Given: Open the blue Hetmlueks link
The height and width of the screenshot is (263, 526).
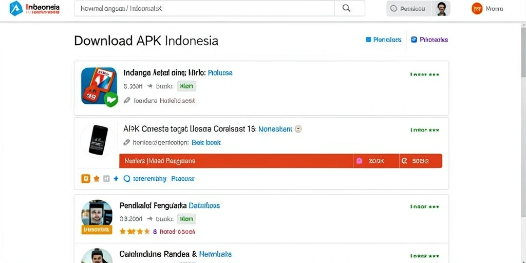Looking at the screenshot, I should tap(215, 254).
